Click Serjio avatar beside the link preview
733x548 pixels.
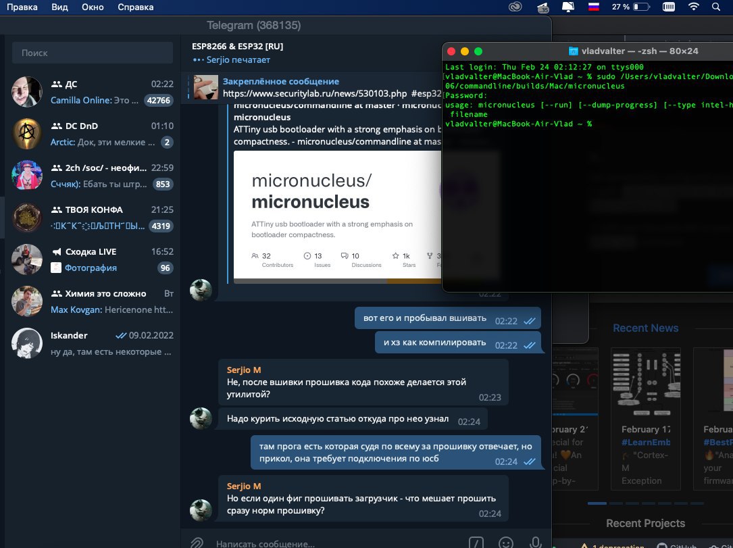click(x=201, y=290)
